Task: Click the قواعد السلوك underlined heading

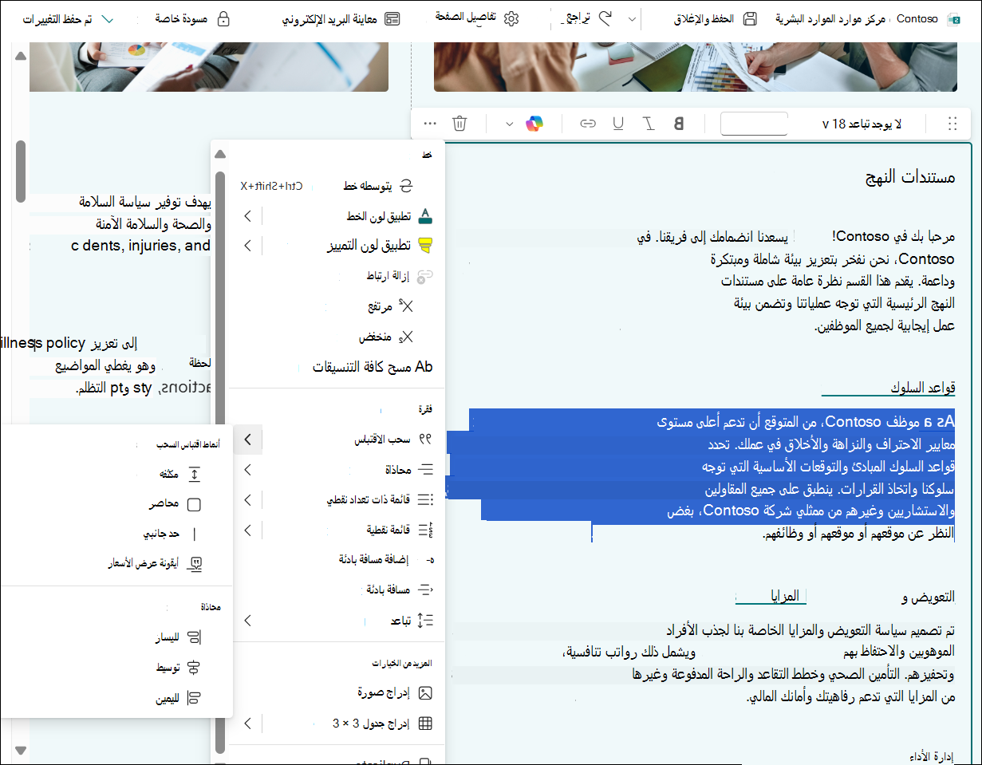Action: [x=923, y=388]
